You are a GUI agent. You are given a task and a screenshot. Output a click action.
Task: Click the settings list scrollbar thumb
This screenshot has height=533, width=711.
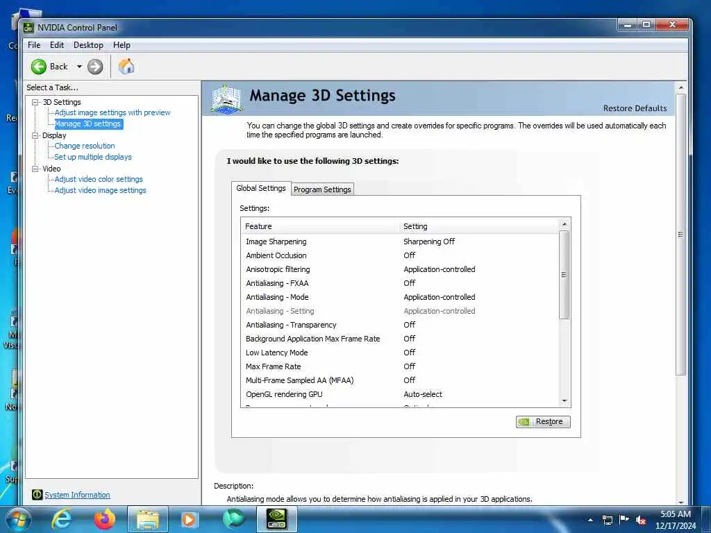564,275
